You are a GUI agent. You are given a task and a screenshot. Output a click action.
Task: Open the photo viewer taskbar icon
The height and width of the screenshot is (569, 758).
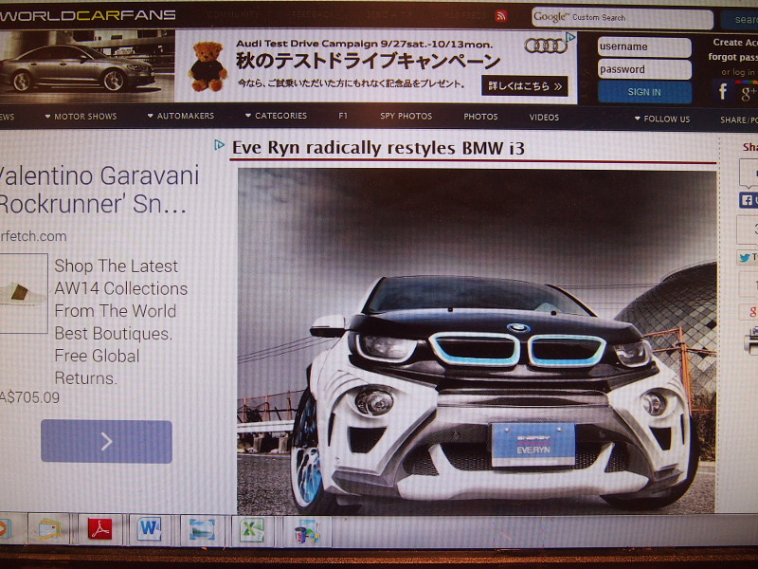(x=202, y=530)
